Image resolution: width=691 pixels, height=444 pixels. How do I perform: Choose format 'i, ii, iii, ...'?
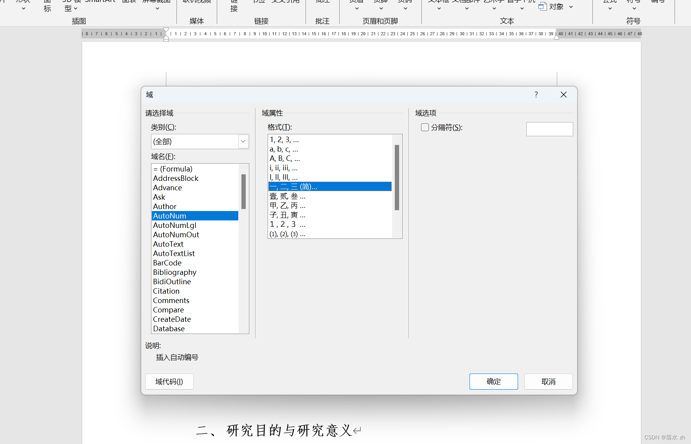tap(330, 168)
